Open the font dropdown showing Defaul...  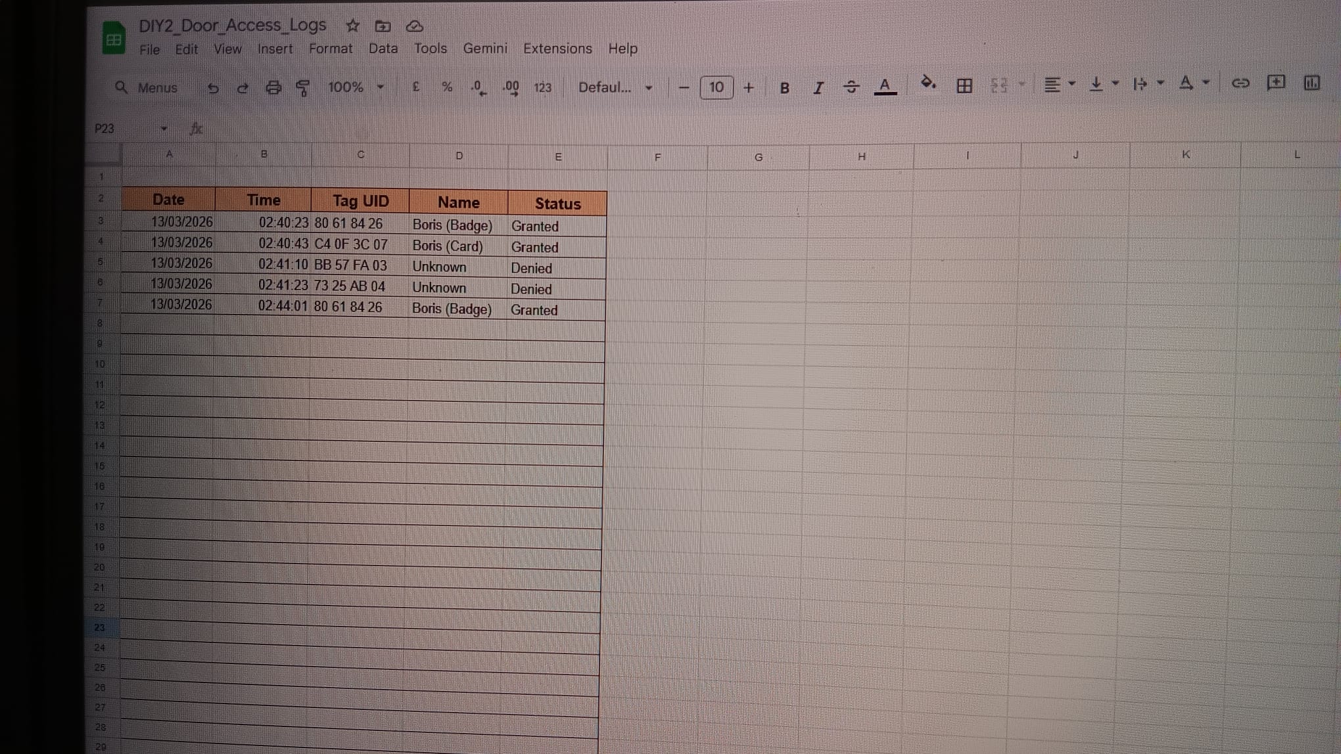611,87
